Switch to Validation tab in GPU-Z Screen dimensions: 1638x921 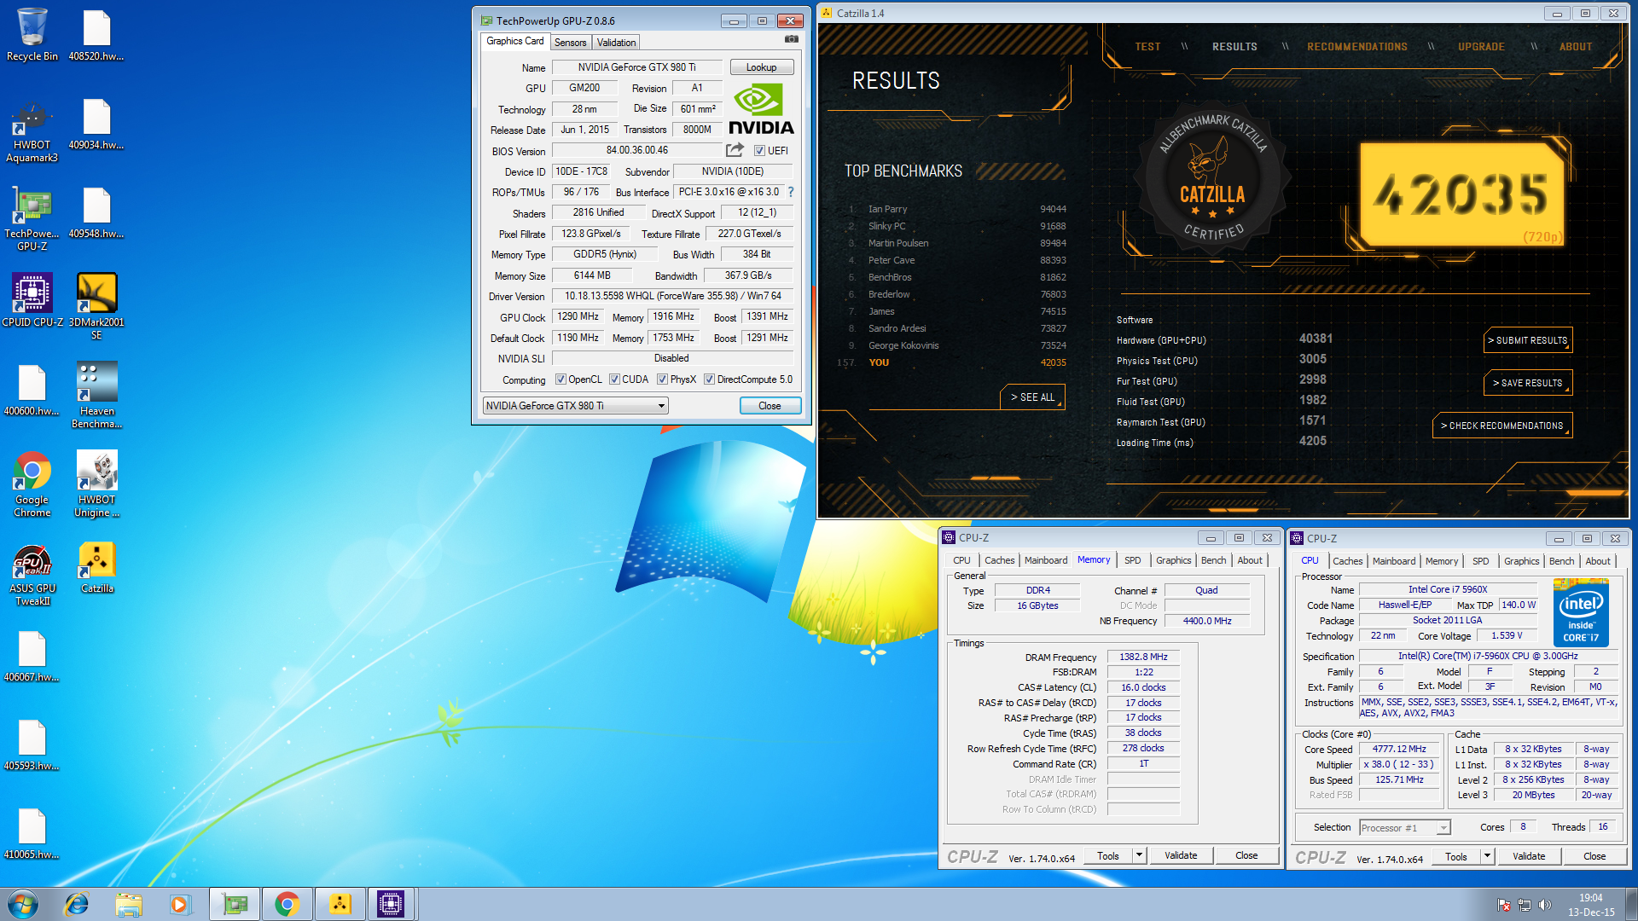click(616, 43)
